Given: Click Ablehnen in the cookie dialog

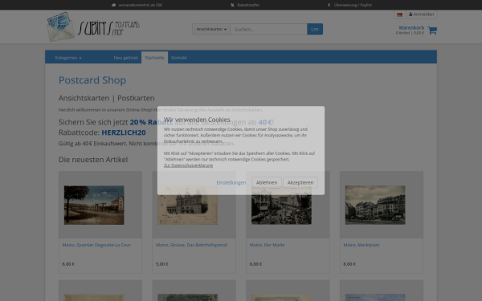Looking at the screenshot, I should tap(267, 182).
